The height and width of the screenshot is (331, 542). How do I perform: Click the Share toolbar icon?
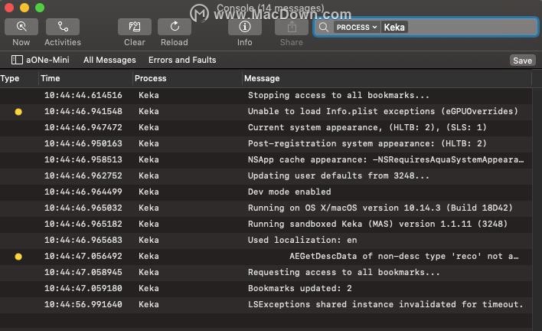coord(292,27)
